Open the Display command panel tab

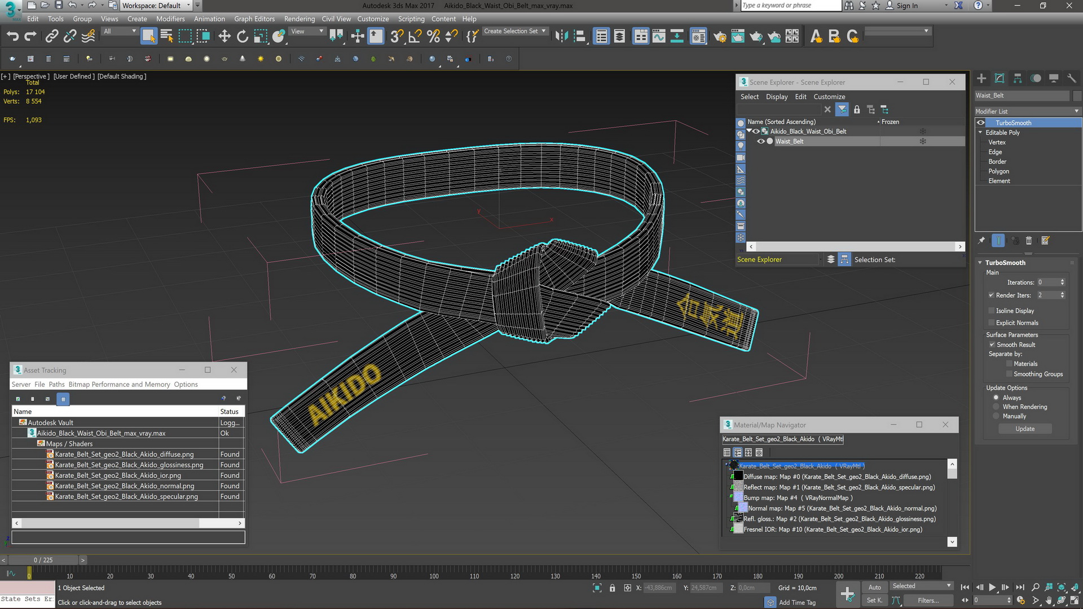click(1054, 78)
